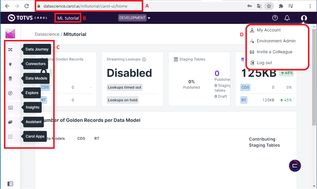Open the DEVELOPMENT environment dropdown
This screenshot has width=317, height=189.
coord(134,18)
